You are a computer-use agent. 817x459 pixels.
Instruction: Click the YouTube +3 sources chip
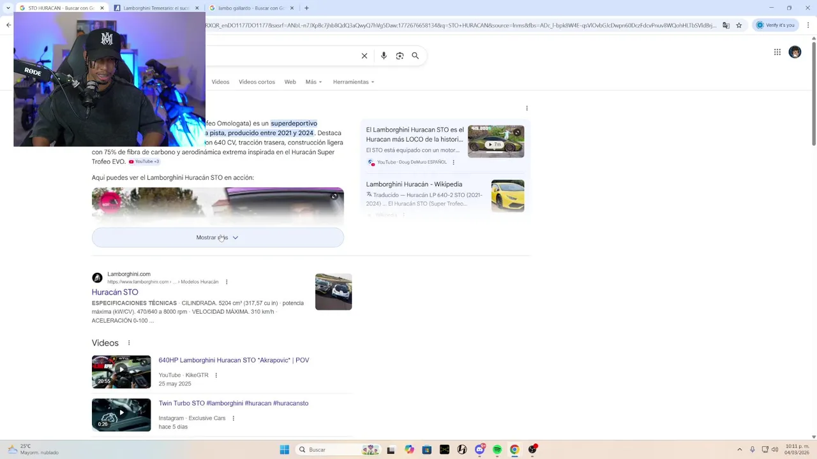click(144, 162)
